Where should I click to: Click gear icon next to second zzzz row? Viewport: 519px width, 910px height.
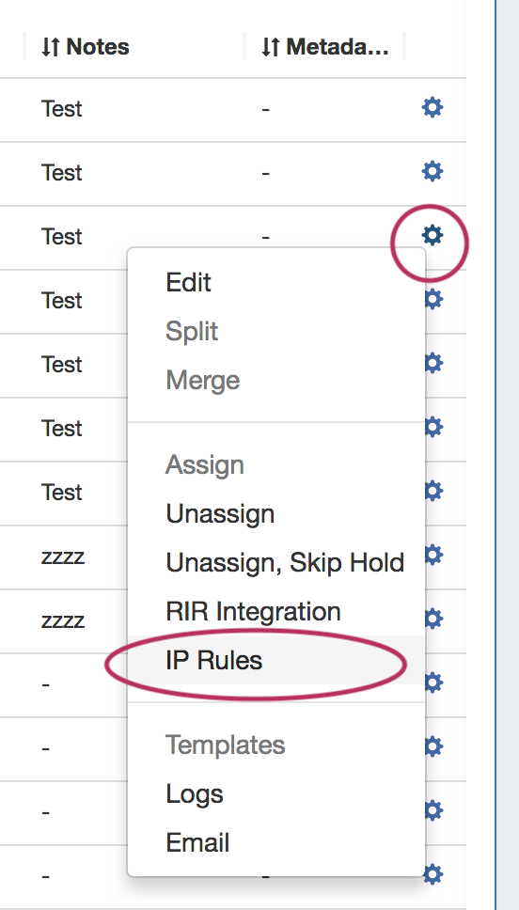tap(433, 619)
